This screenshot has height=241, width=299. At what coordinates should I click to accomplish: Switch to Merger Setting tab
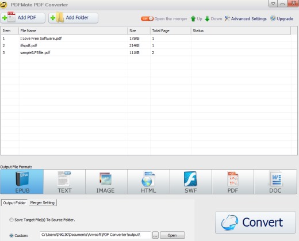43,202
